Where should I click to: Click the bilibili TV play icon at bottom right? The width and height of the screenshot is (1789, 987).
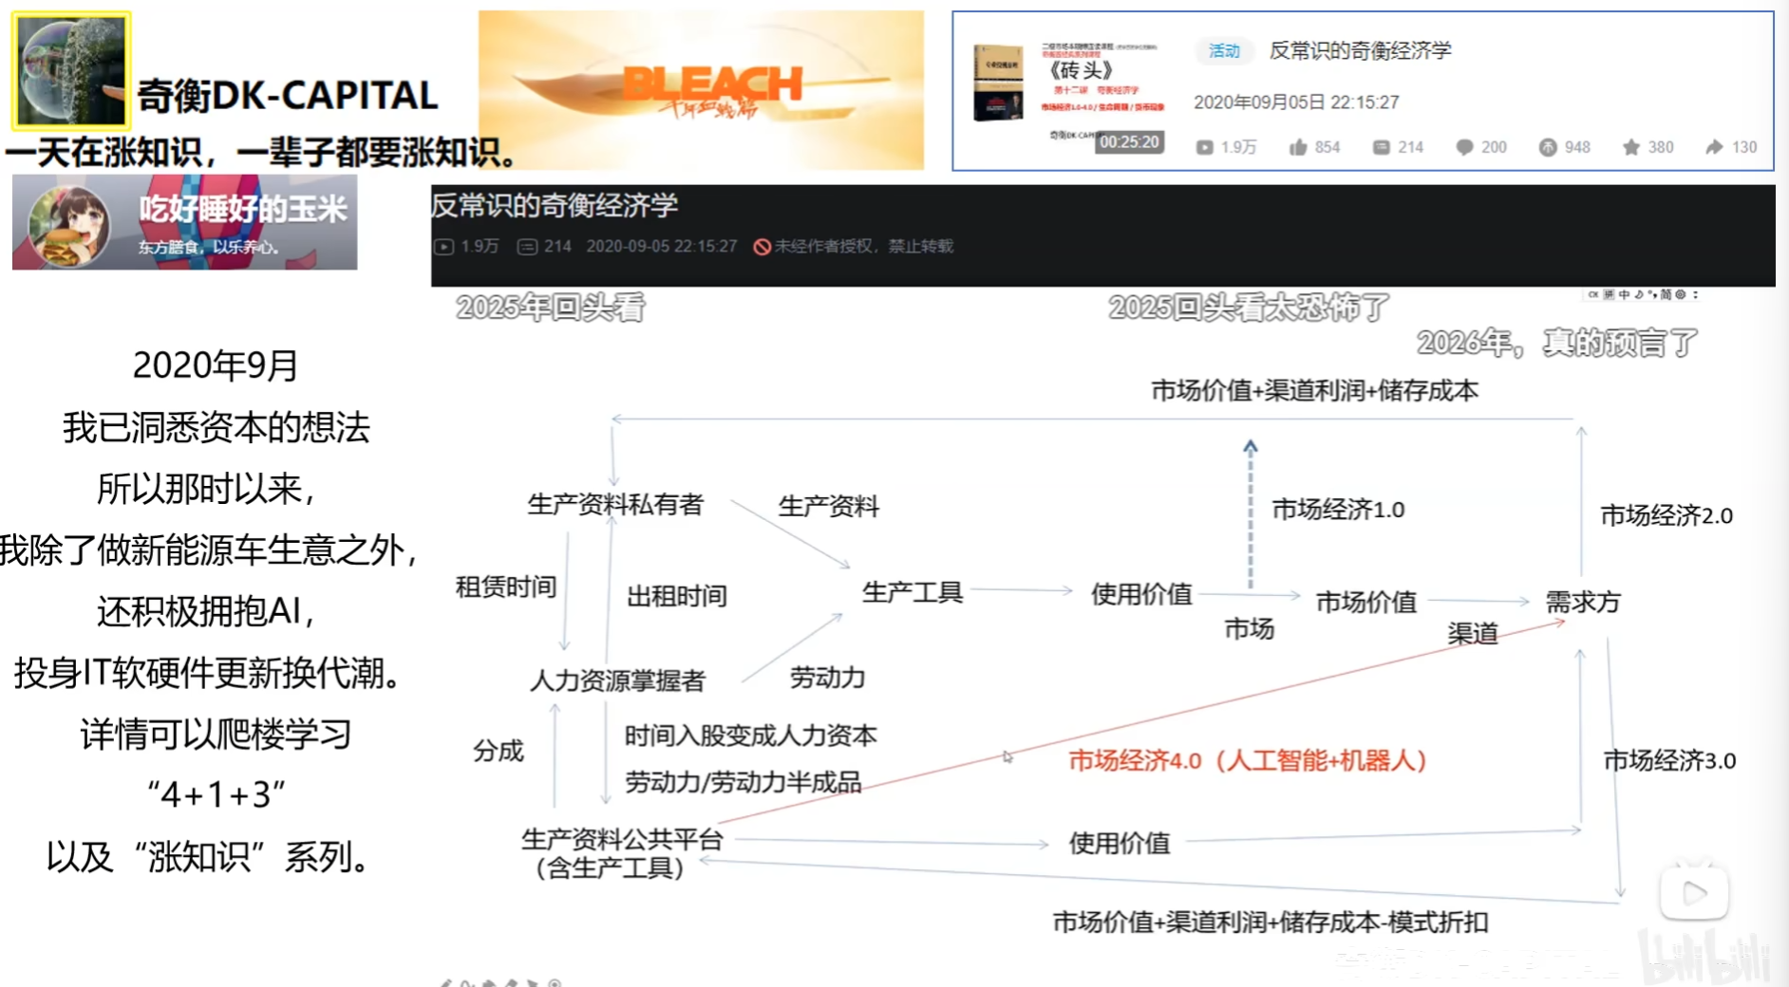(x=1694, y=890)
